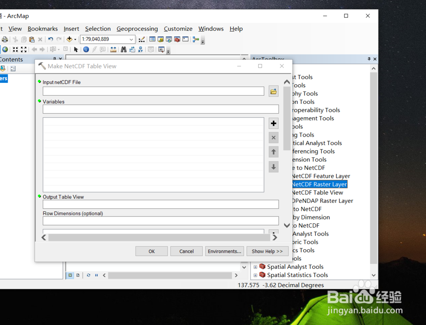This screenshot has height=325, width=426.
Task: Open the Add Data dropdown arrow
Action: point(75,40)
